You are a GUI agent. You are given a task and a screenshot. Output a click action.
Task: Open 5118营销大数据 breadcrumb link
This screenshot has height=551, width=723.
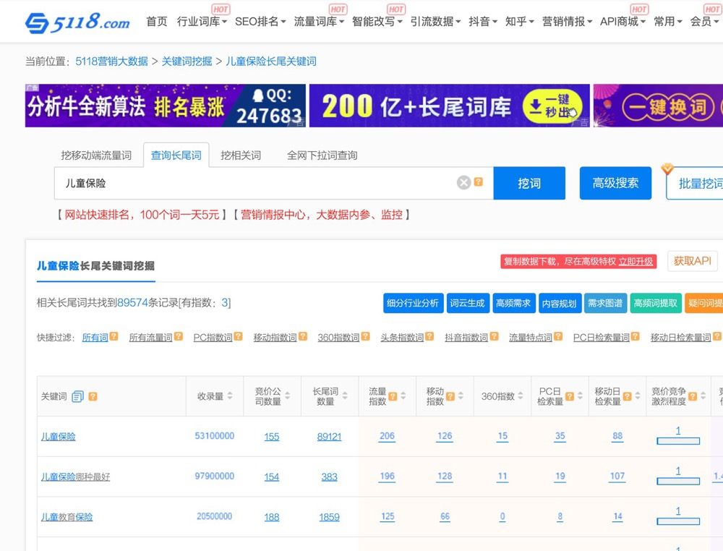(111, 61)
